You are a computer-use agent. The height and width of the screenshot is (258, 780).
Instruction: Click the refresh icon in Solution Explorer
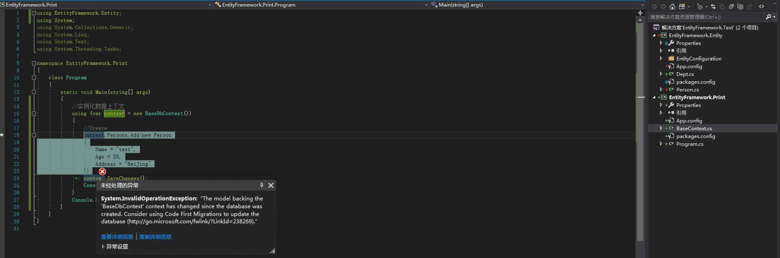(x=722, y=7)
